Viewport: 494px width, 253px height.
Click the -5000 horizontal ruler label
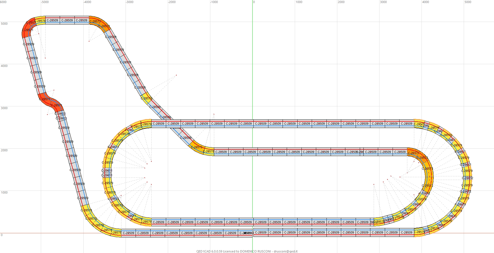(x=45, y=2)
